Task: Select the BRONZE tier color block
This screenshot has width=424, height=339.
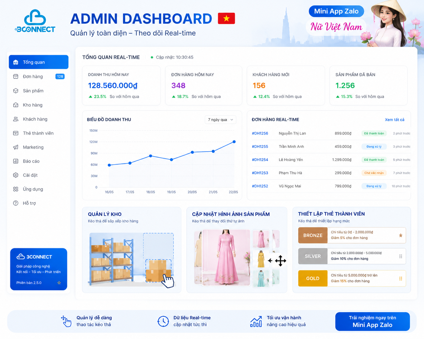Action: [313, 235]
